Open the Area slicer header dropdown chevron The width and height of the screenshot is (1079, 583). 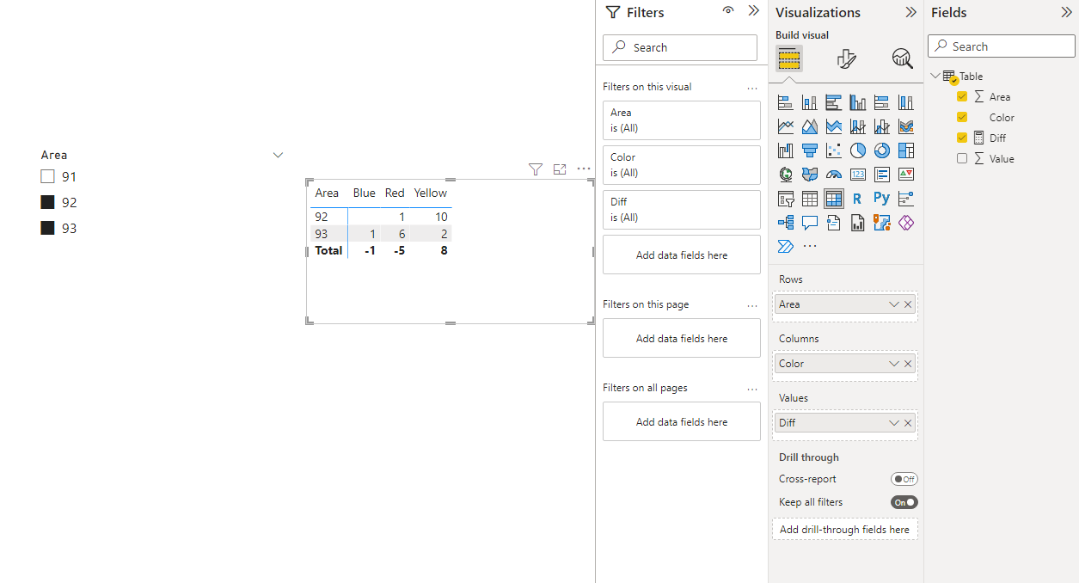pos(278,155)
